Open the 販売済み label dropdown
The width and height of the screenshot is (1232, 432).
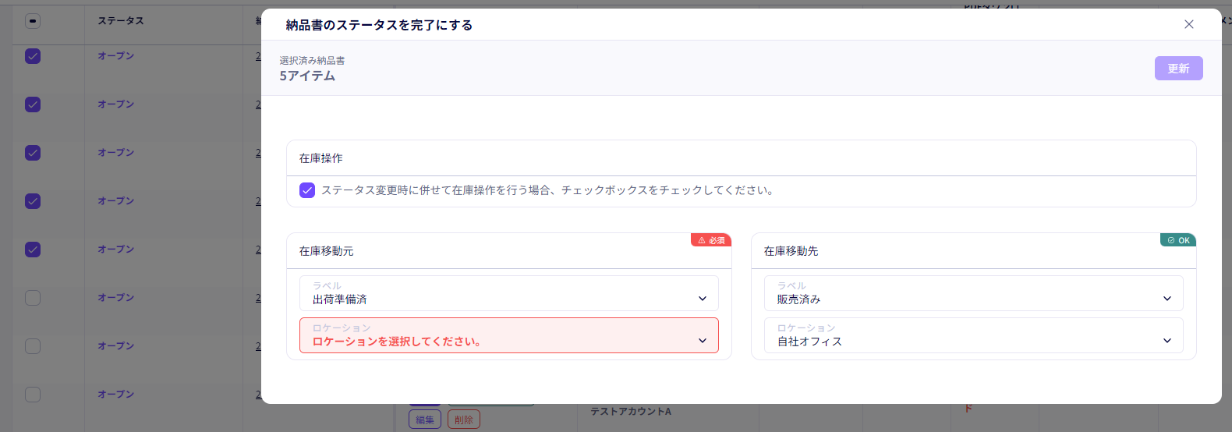click(x=973, y=293)
